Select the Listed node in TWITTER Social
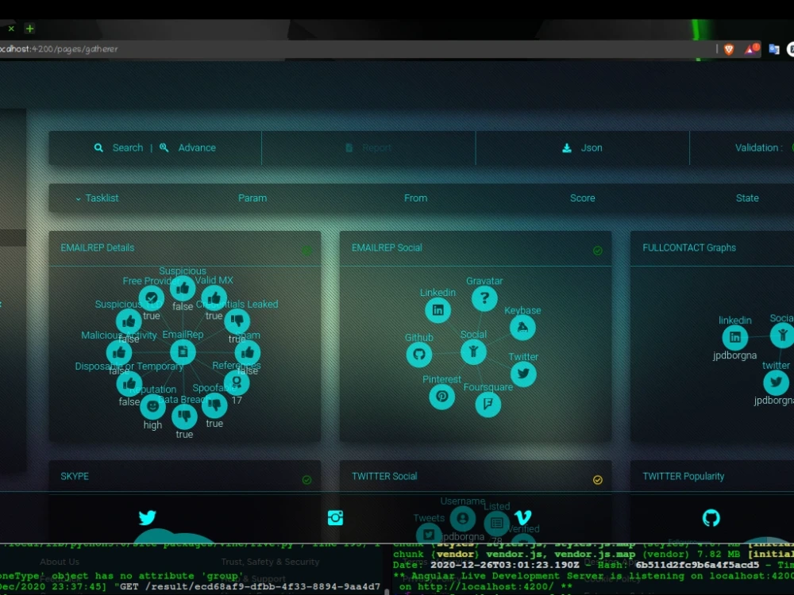 point(497,523)
